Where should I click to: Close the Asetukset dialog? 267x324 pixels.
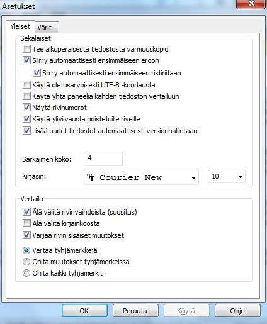tap(251, 4)
